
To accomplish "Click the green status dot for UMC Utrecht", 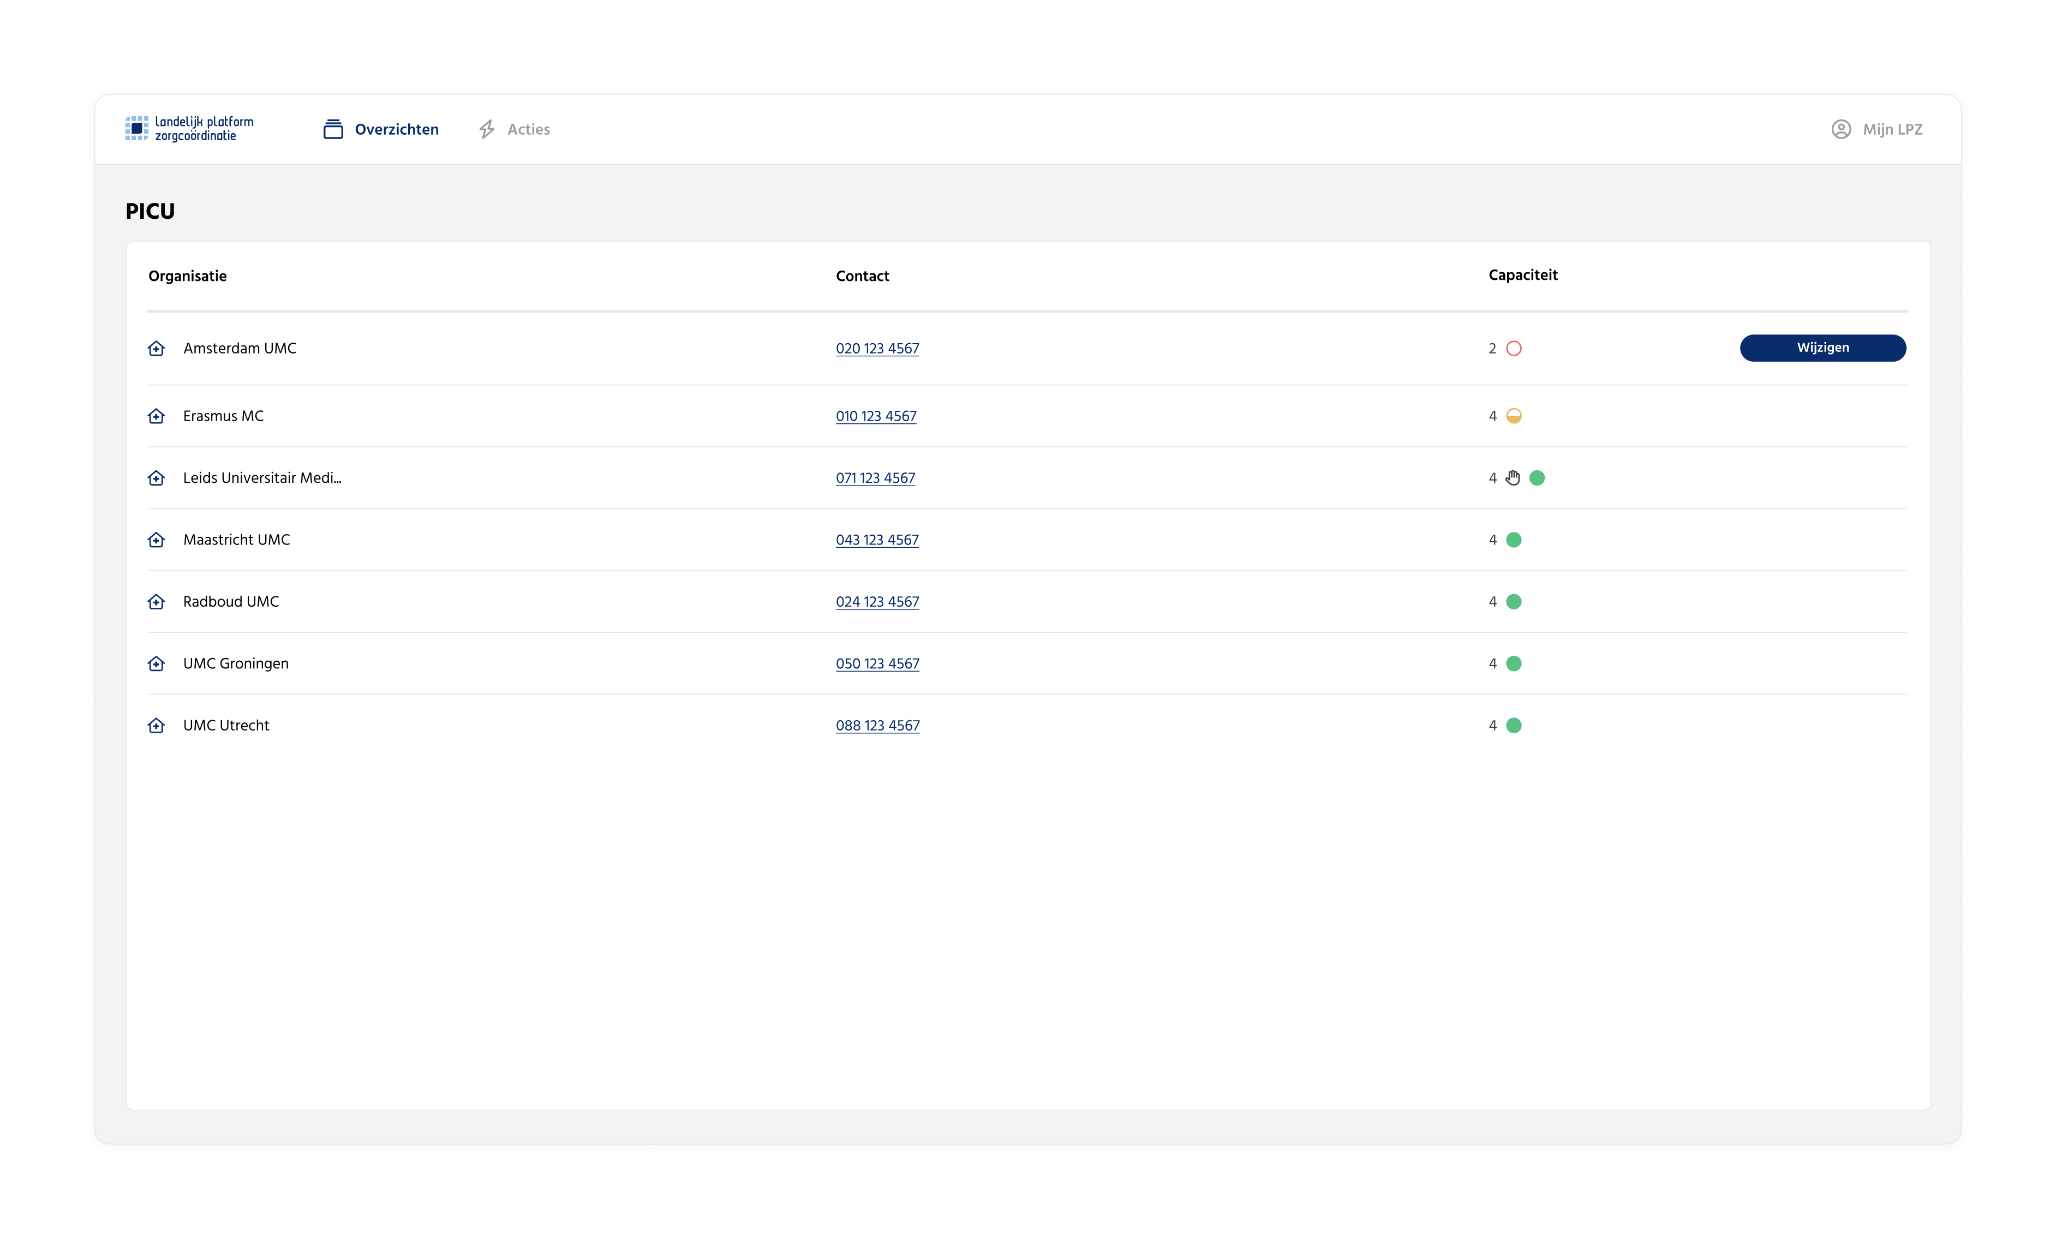I will [1514, 725].
